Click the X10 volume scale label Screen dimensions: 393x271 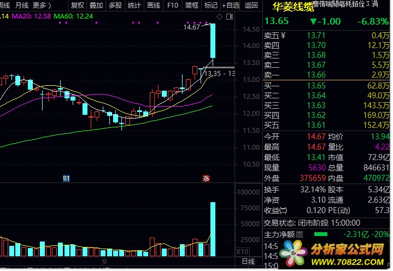242,251
